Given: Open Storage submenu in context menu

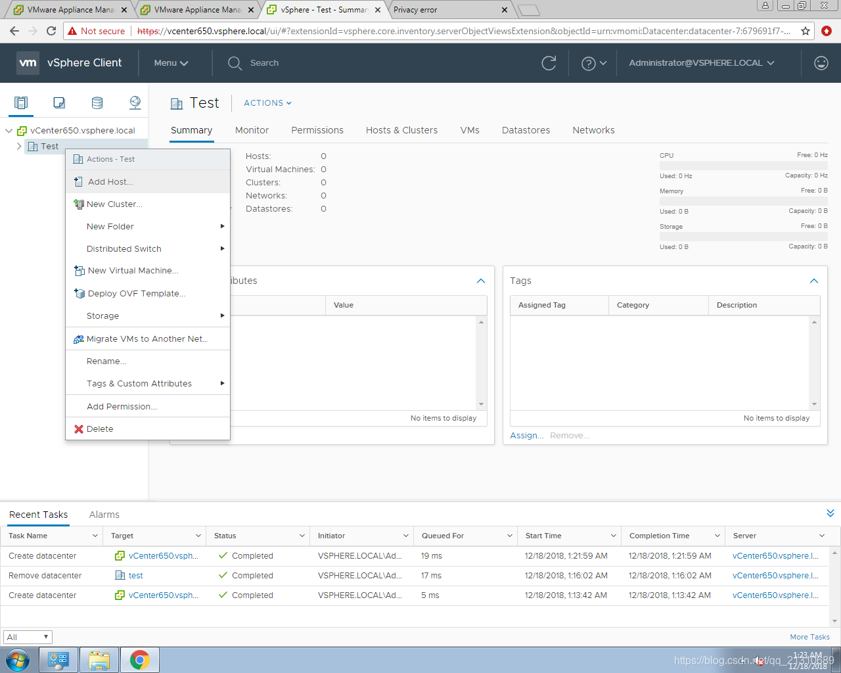Looking at the screenshot, I should [x=148, y=316].
